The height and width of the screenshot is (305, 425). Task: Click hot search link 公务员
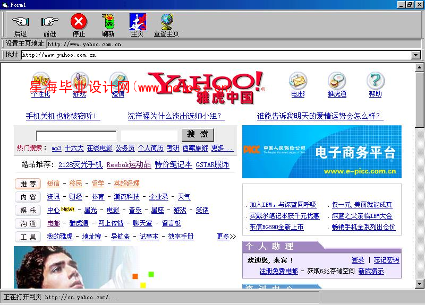coord(125,148)
